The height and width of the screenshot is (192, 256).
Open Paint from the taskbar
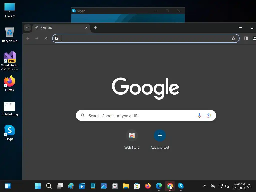click(x=71, y=186)
